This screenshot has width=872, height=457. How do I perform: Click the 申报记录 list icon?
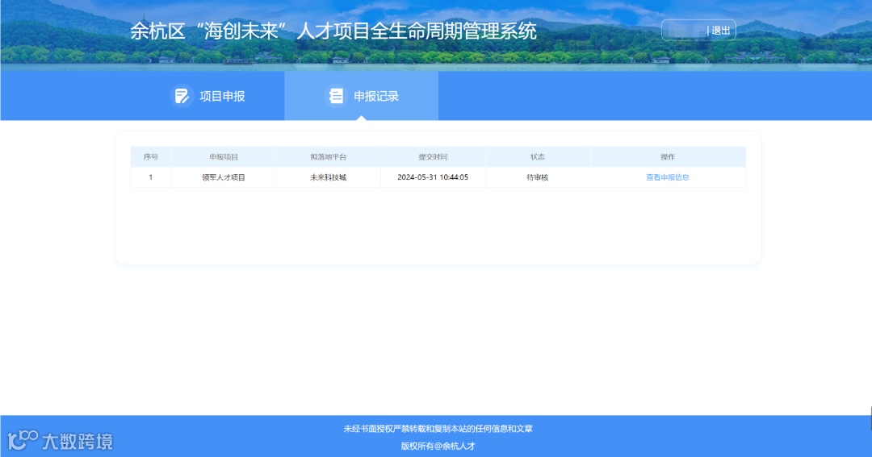(x=336, y=96)
